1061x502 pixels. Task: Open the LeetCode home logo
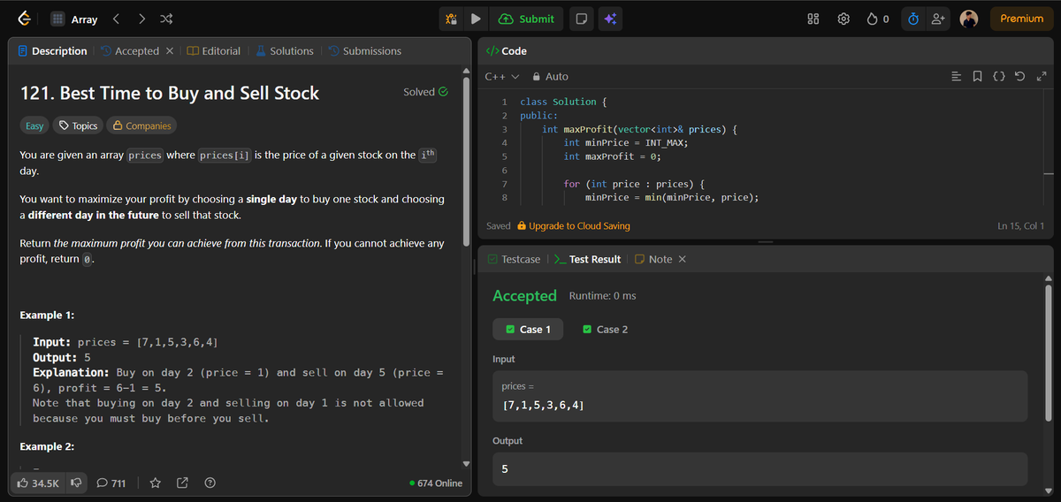click(24, 19)
